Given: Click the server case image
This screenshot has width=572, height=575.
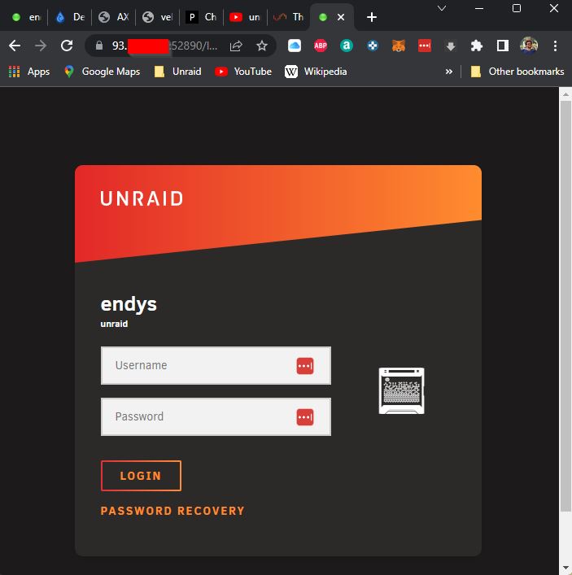Looking at the screenshot, I should point(401,391).
